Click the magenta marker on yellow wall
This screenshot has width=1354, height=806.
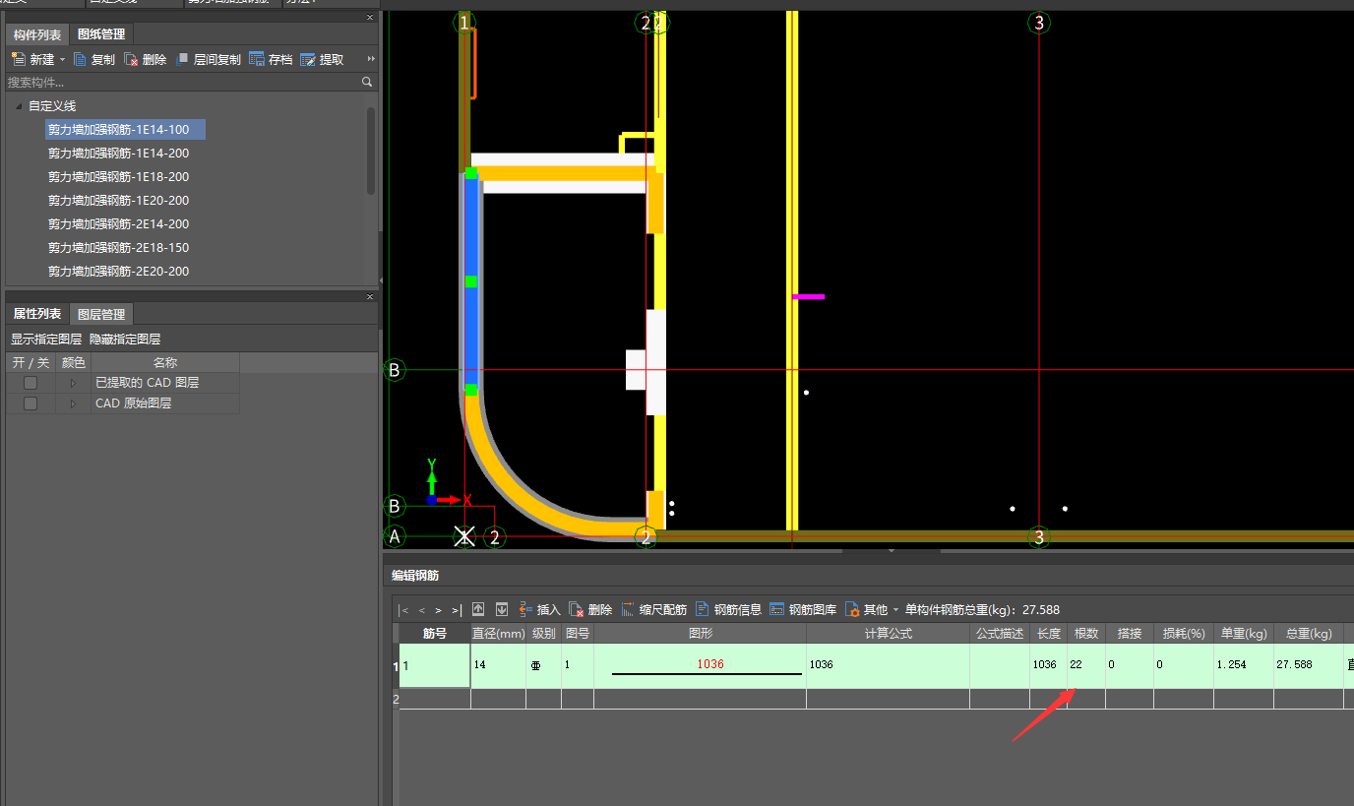808,296
